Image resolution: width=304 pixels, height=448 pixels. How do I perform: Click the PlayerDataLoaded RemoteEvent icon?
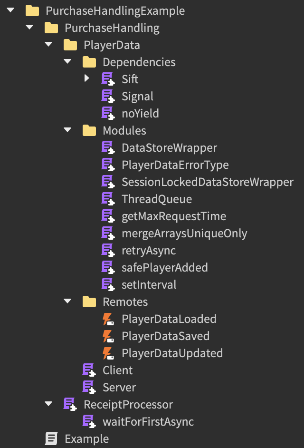108,319
